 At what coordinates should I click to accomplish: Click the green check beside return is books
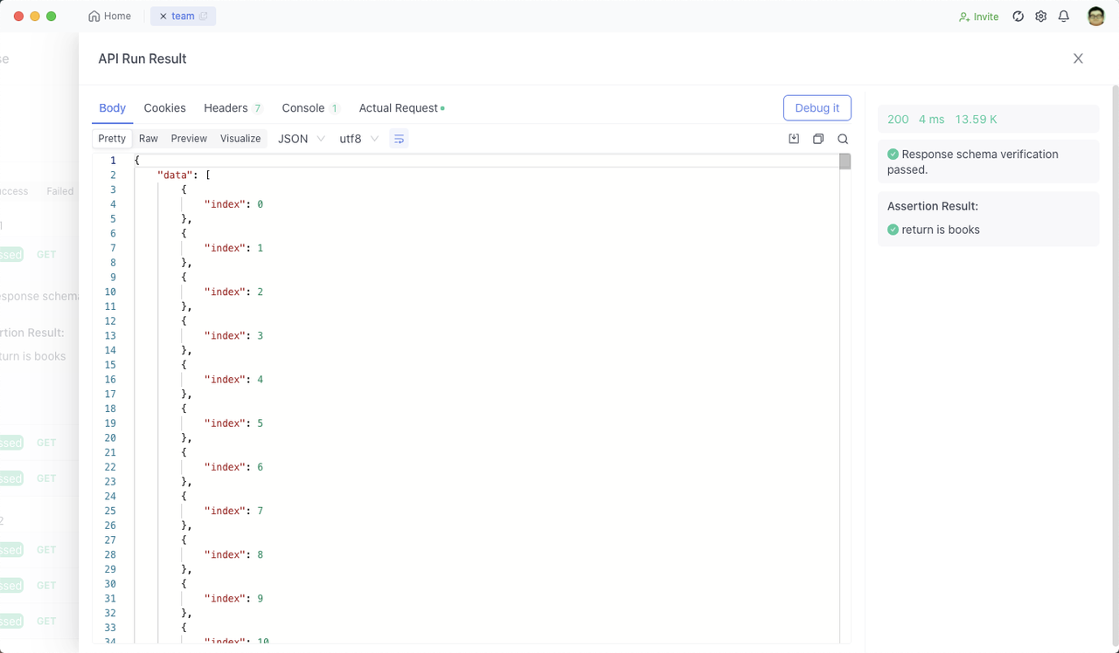point(893,230)
